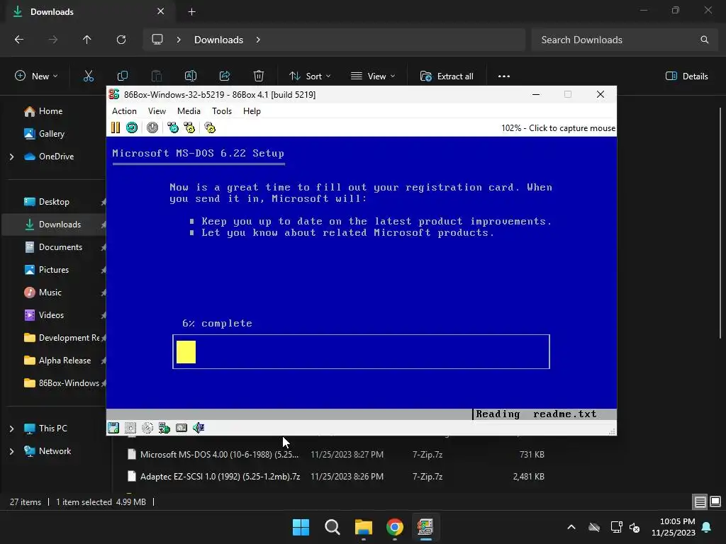Viewport: 726px width, 544px height.
Task: Click the Copy icon in Explorer toolbar
Action: pos(123,76)
